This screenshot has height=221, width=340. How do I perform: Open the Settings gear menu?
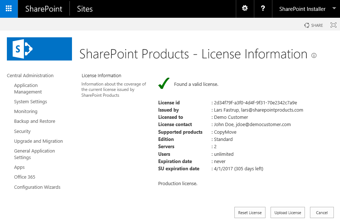245,9
